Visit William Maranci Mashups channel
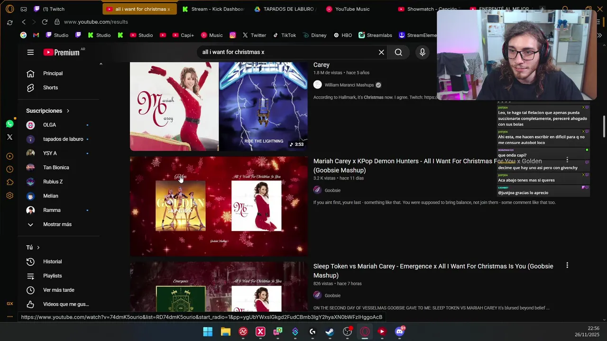Screen dimensions: 607x341 point(349,85)
